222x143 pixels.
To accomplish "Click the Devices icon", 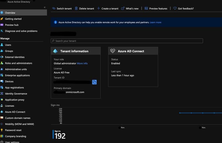I will point(2,81).
